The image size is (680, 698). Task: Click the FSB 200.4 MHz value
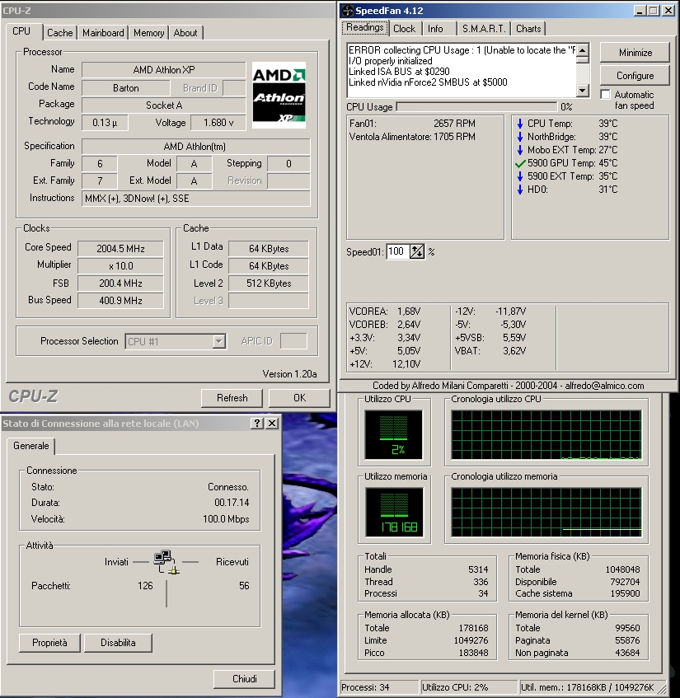tap(120, 283)
